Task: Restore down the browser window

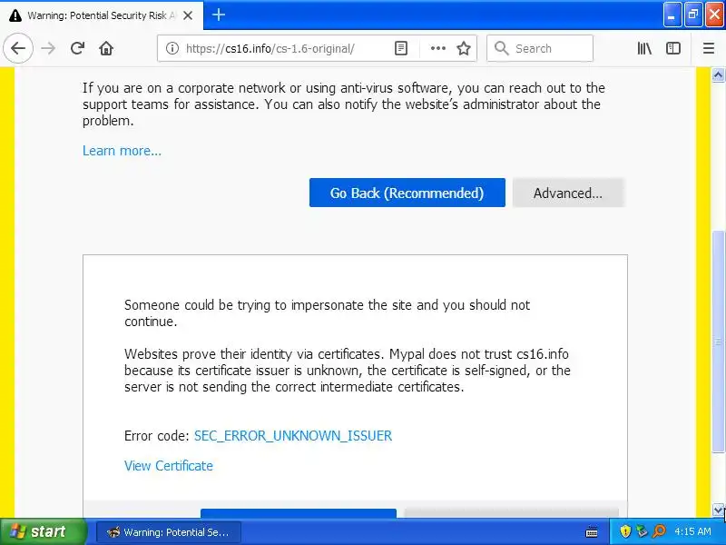Action: point(693,15)
